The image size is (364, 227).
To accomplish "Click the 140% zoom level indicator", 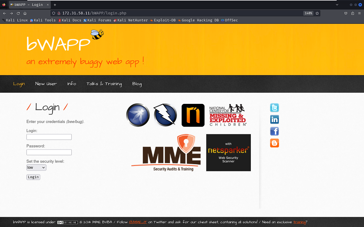I will pos(308,13).
